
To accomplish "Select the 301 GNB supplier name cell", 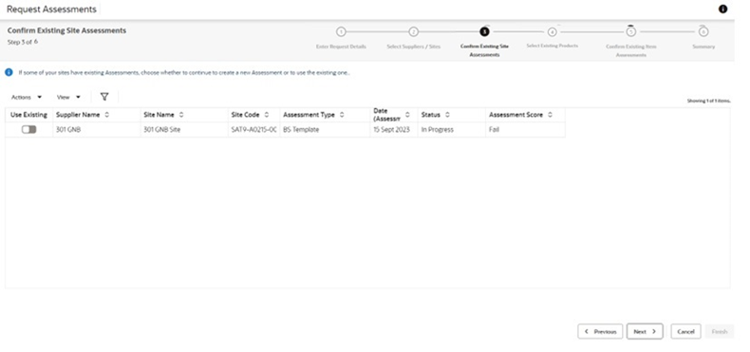I will 97,130.
